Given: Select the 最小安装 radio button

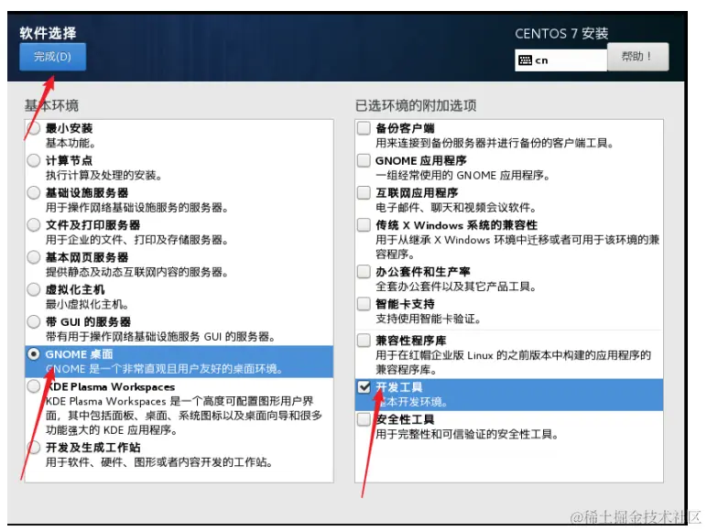Looking at the screenshot, I should click(33, 128).
